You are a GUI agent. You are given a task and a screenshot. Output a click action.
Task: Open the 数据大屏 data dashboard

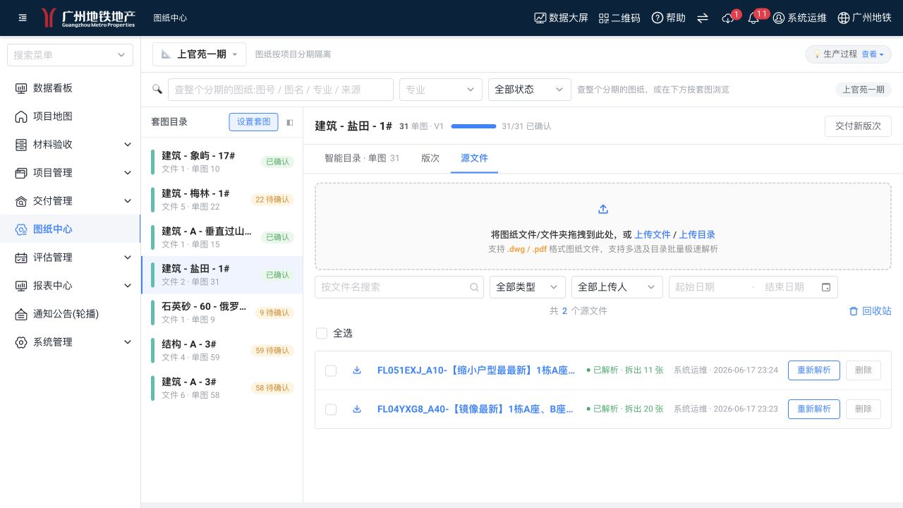tap(561, 18)
